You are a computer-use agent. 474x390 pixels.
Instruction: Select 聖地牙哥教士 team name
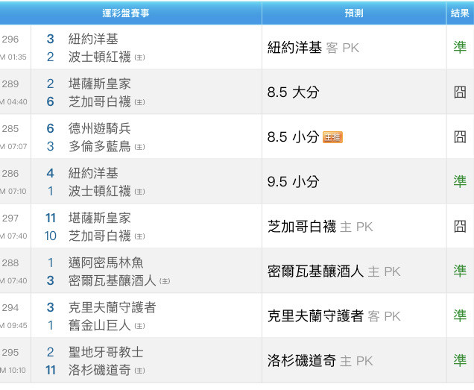coord(106,353)
